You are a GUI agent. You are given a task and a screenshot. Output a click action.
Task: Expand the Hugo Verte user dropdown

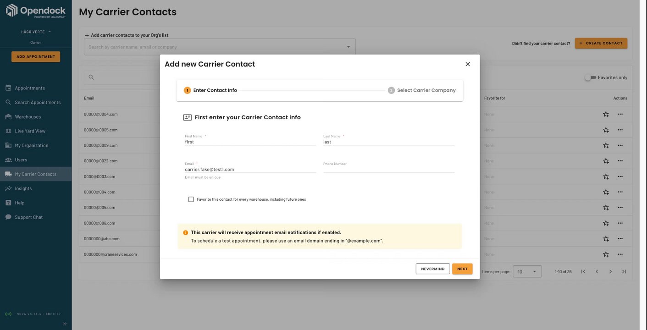click(50, 32)
